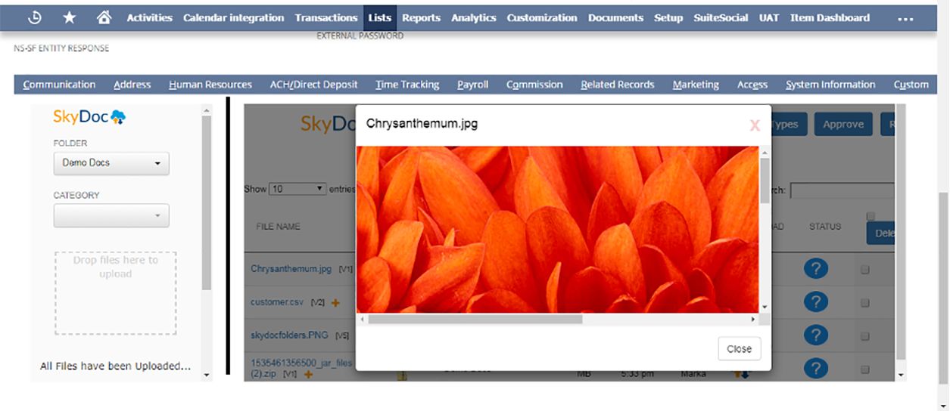The width and height of the screenshot is (950, 411).
Task: Switch to the Custom subtab
Action: (911, 85)
